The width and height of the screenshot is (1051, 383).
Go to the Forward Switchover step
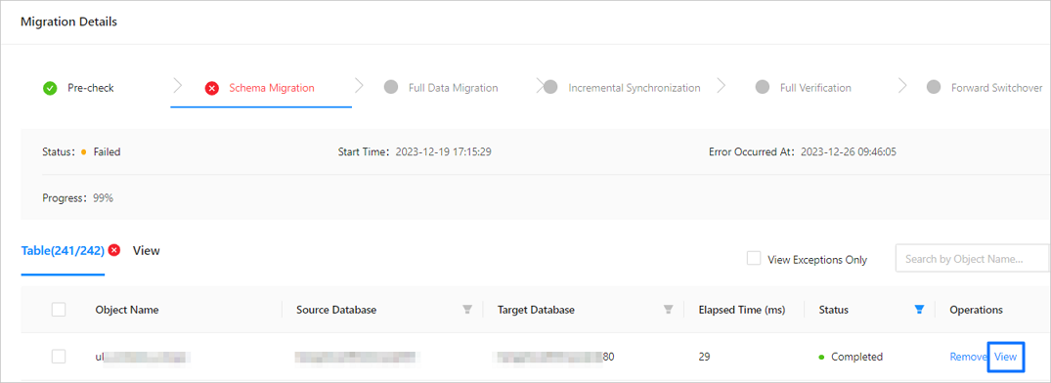(996, 88)
